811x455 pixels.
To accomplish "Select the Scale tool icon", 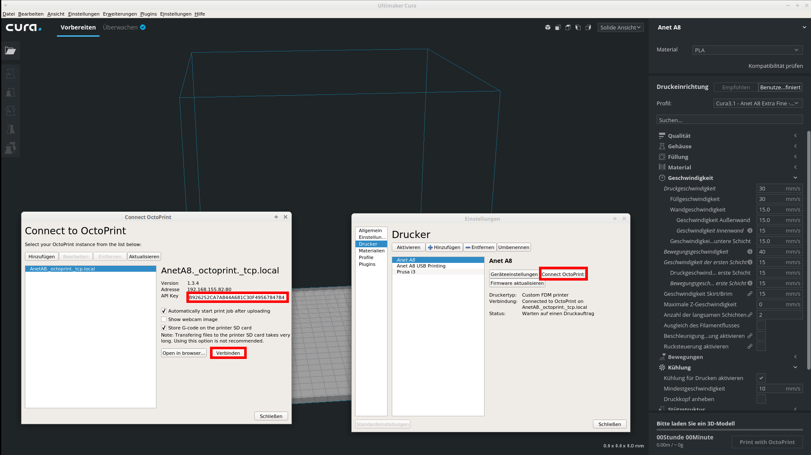I will (x=11, y=92).
